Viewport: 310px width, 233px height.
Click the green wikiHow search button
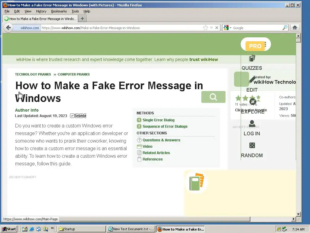tap(213, 97)
